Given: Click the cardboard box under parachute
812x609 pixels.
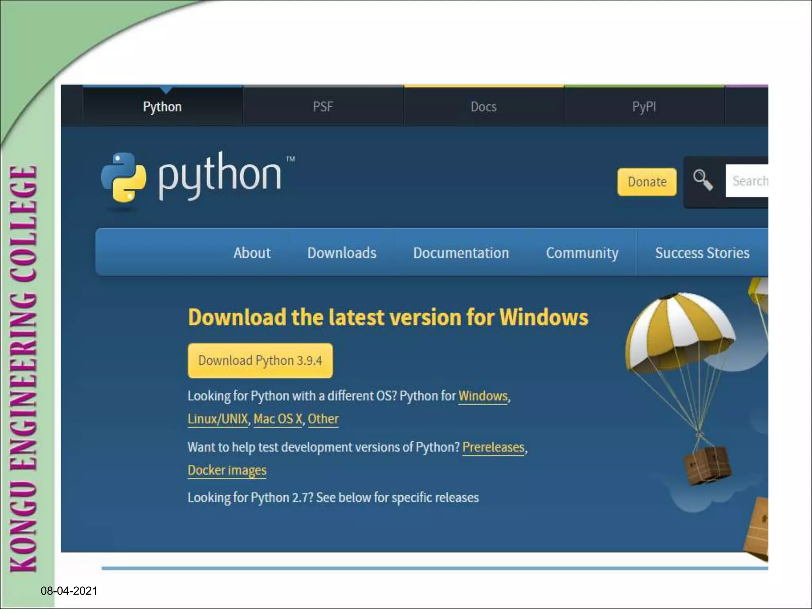Looking at the screenshot, I should click(707, 465).
